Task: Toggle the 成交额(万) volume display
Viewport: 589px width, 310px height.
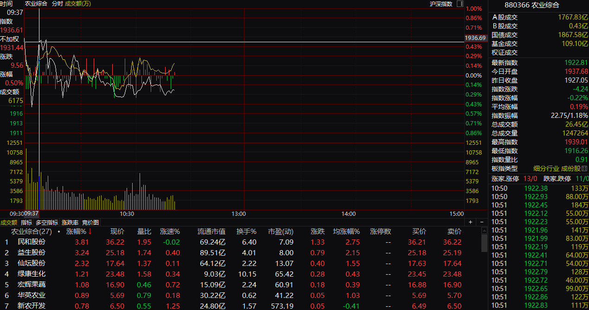Action: pyautogui.click(x=77, y=3)
